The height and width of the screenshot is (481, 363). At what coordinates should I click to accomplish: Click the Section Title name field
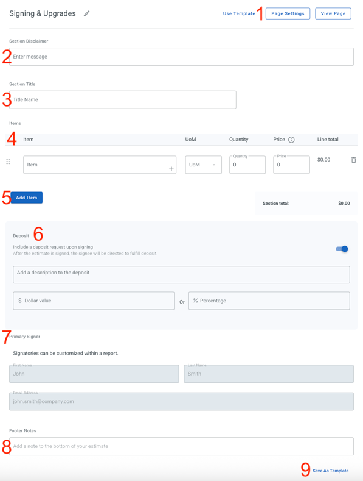pyautogui.click(x=123, y=100)
